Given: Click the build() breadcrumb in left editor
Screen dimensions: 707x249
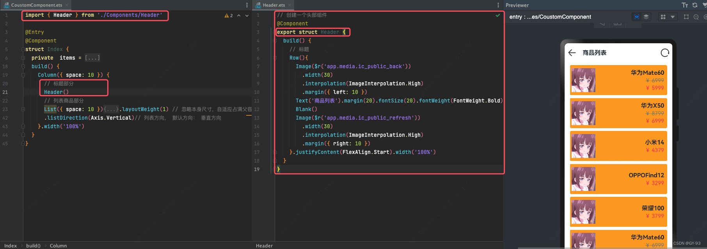Looking at the screenshot, I should click(x=33, y=245).
